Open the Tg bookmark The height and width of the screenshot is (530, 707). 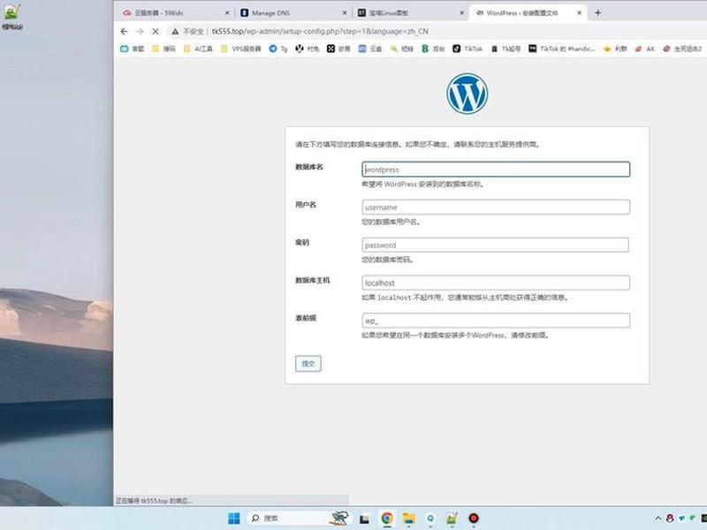click(x=278, y=49)
